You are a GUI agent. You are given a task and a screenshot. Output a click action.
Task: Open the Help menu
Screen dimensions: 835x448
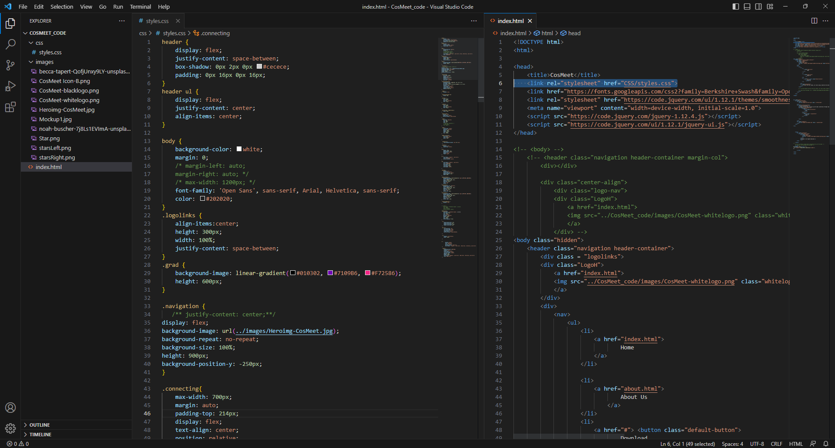(164, 7)
